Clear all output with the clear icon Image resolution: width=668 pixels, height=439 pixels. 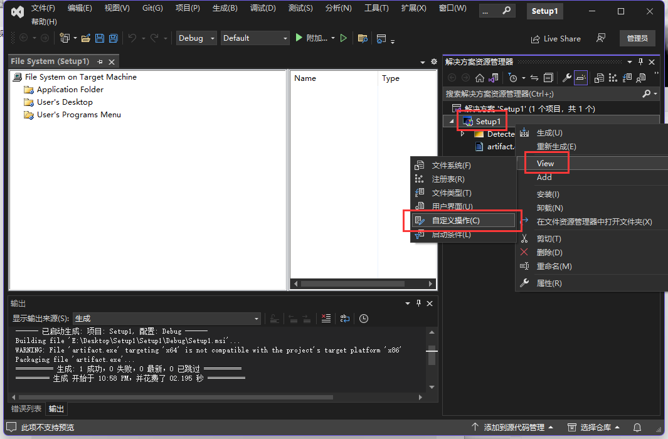[326, 319]
